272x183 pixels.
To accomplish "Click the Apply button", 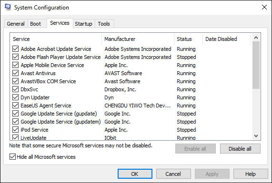I will pos(212,174).
